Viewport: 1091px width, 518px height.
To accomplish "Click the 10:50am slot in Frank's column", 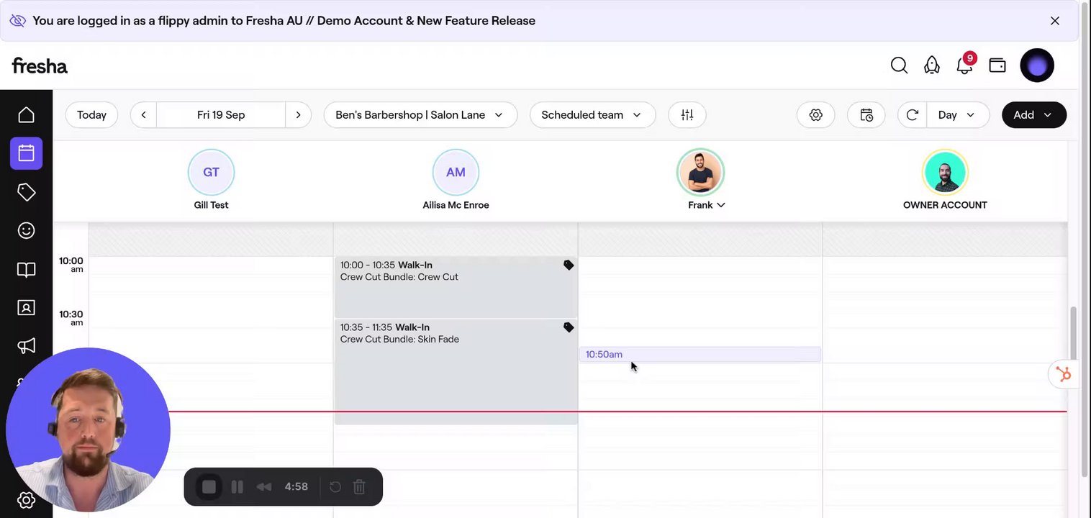I will tap(700, 355).
